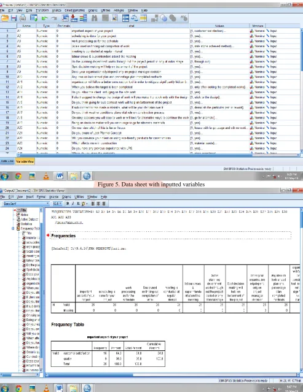The image size is (303, 392).
Task: Open the File menu in the Data Editor window
Action: (2, 10)
